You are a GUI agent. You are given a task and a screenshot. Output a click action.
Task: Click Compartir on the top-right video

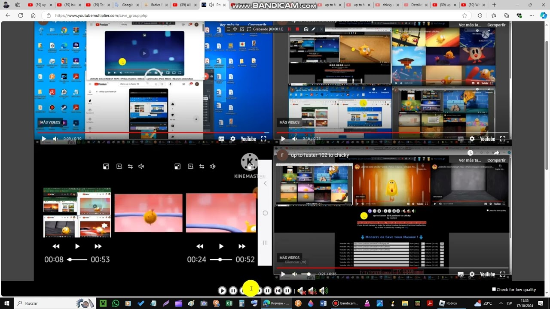[496, 25]
